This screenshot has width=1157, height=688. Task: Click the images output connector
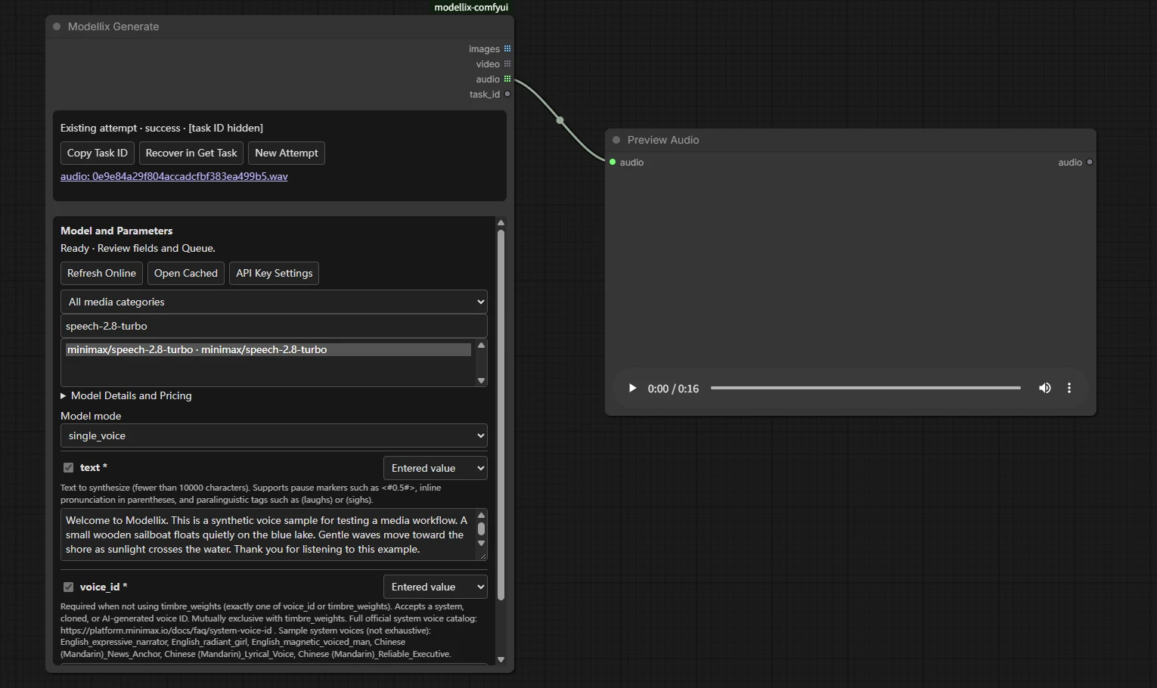click(507, 49)
